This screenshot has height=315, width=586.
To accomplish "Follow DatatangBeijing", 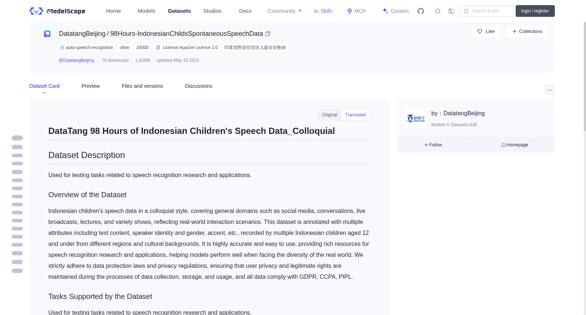I will (433, 145).
